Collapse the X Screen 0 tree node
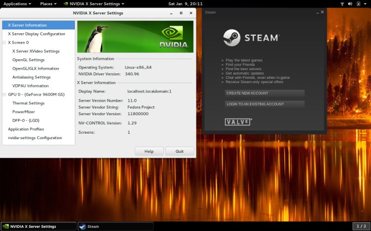This screenshot has height=231, width=371. (4, 42)
